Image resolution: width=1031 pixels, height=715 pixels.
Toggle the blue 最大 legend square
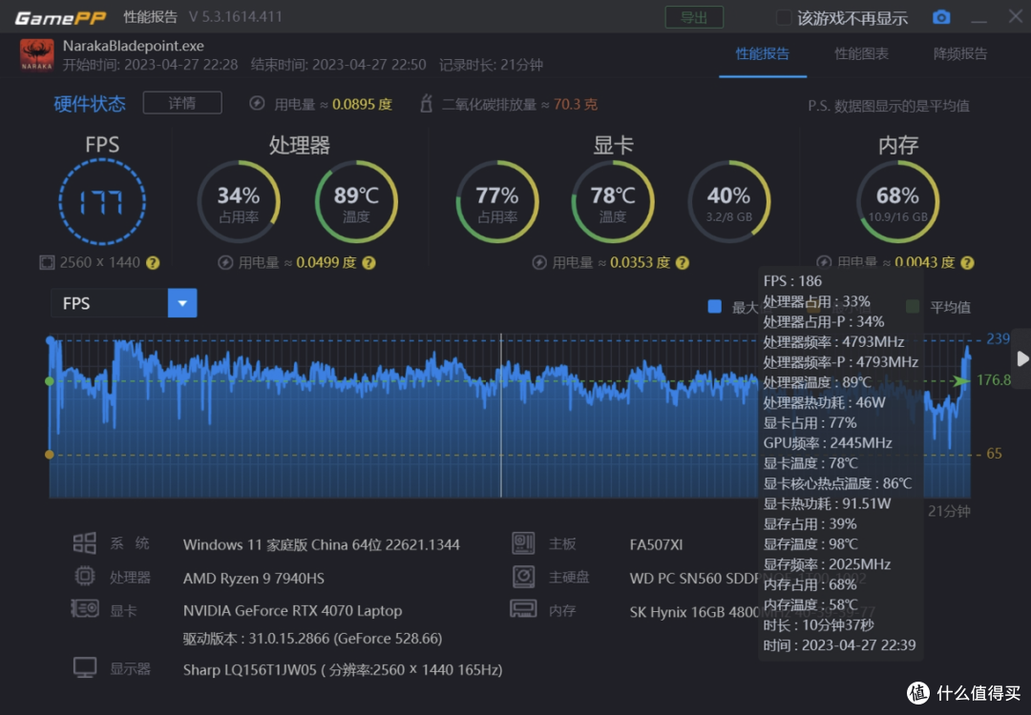[714, 307]
